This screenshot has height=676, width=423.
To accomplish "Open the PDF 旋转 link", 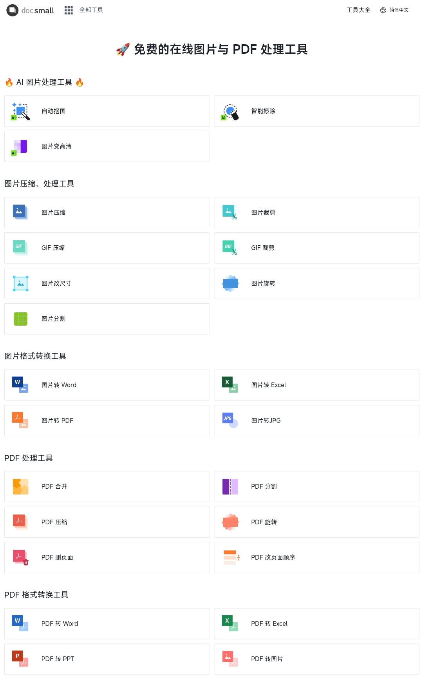I will (x=317, y=522).
